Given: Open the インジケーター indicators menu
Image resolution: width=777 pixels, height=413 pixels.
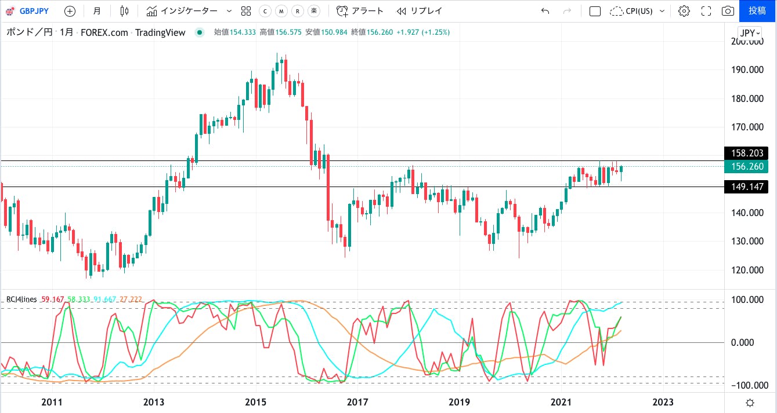Looking at the screenshot, I should [182, 11].
